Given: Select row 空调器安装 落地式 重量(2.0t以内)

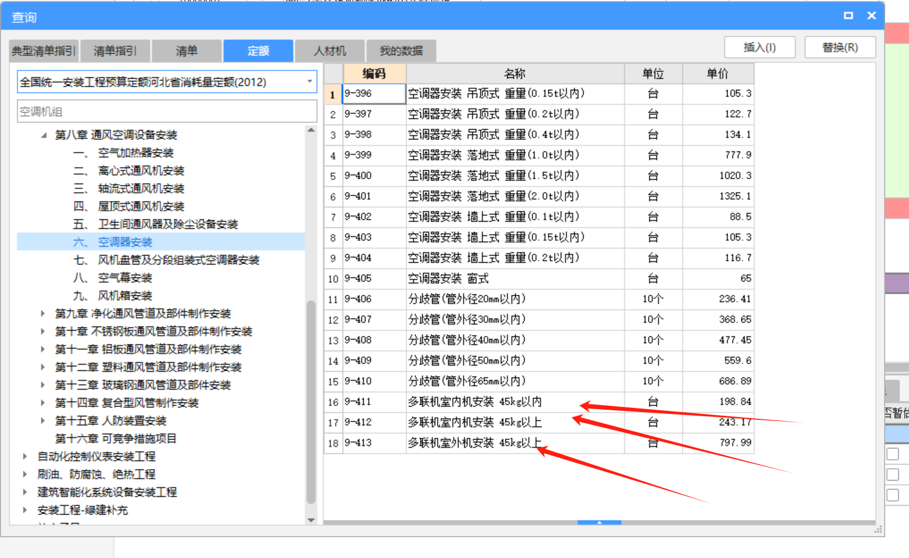Looking at the screenshot, I should [x=539, y=197].
